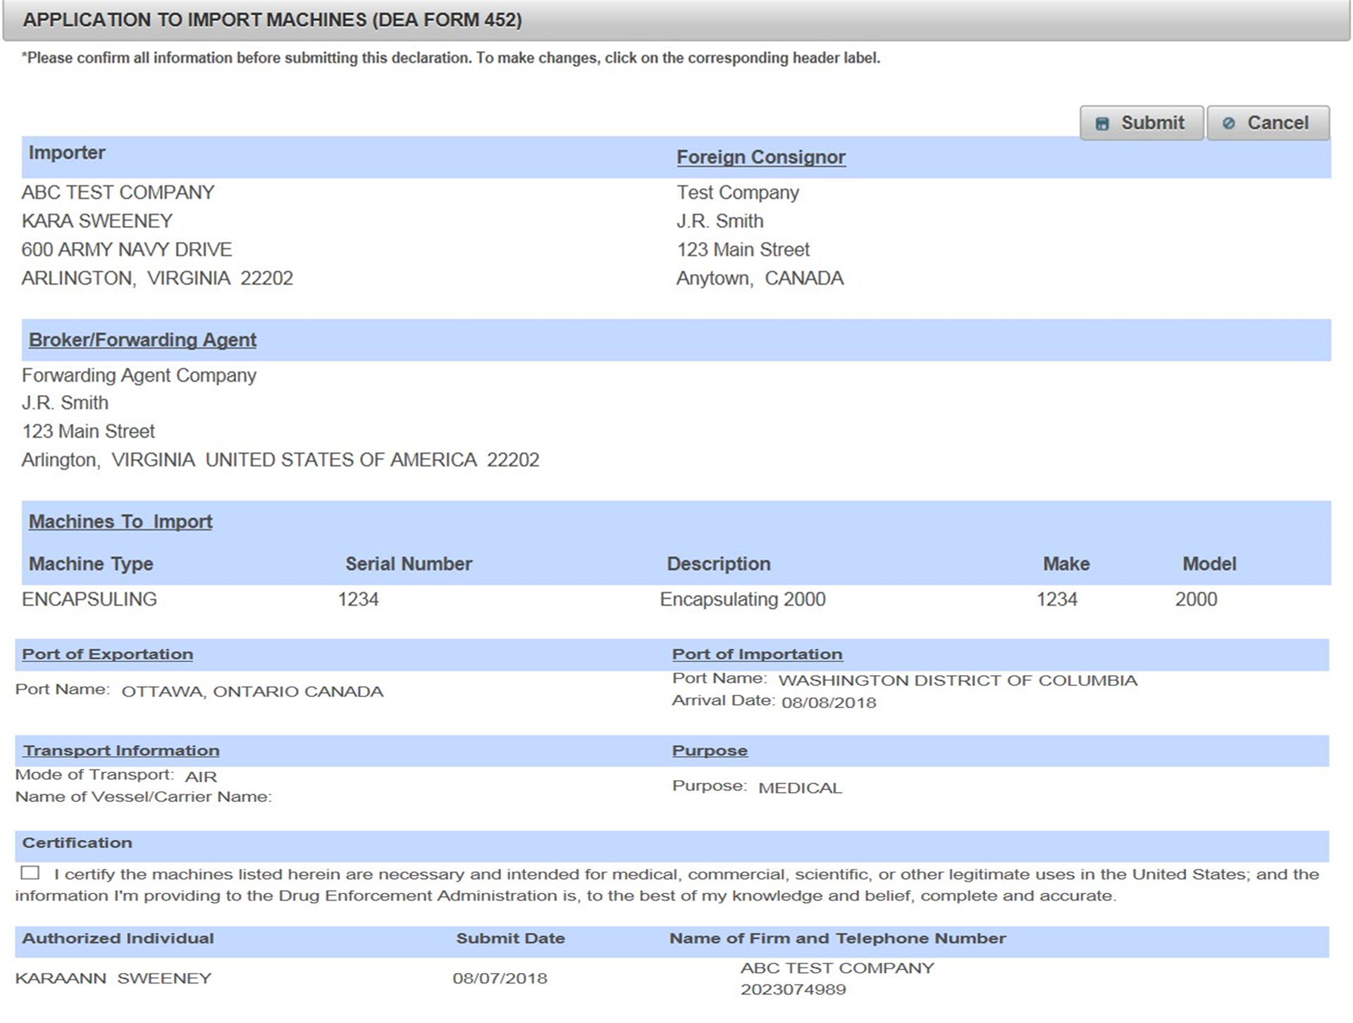Click the Submit button
Image resolution: width=1353 pixels, height=1023 pixels.
coord(1141,123)
